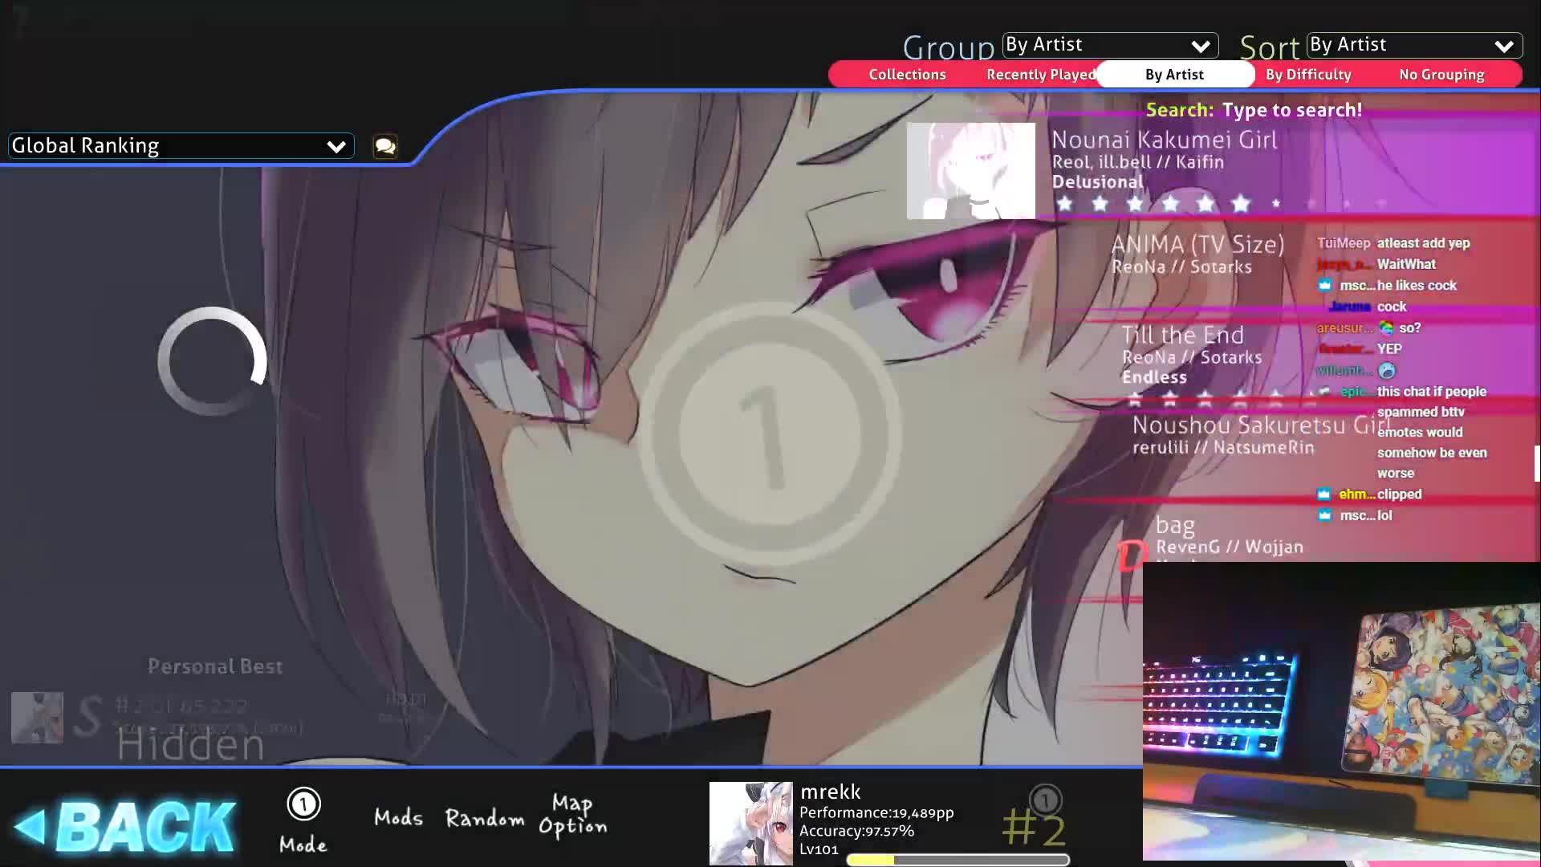
Task: Click the song list scrollbar handle
Action: [1536, 463]
